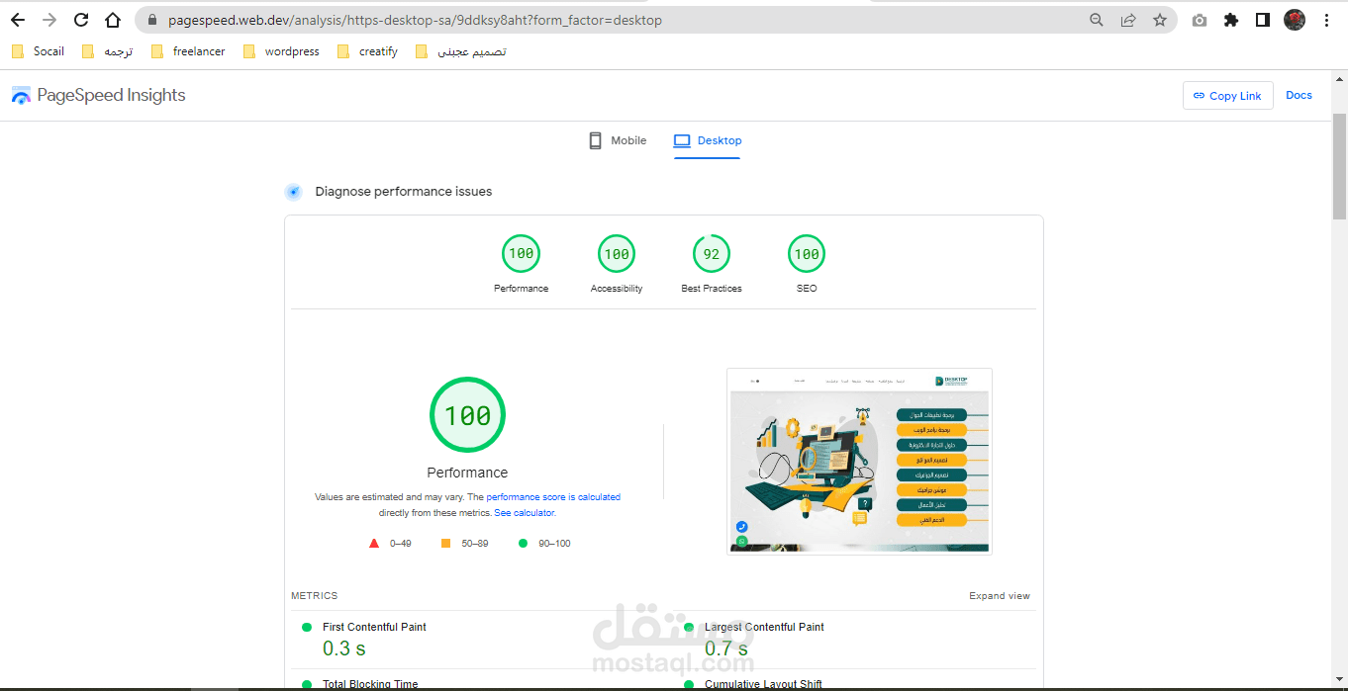Click the red triangle 0–49 legend
The width and height of the screenshot is (1348, 691).
pos(390,544)
